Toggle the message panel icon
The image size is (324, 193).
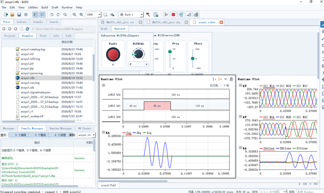(x=43, y=15)
